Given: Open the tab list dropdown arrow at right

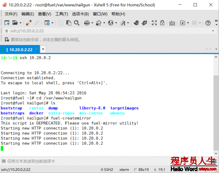Looking at the screenshot, I should pyautogui.click(x=216, y=49).
